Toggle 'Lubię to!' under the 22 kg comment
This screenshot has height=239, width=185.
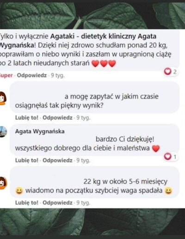[27, 202]
